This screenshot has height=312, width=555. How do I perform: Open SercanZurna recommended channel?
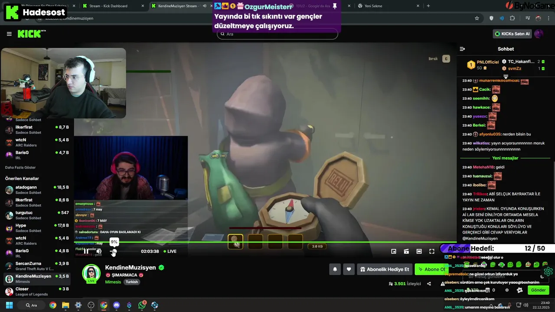[37, 266]
